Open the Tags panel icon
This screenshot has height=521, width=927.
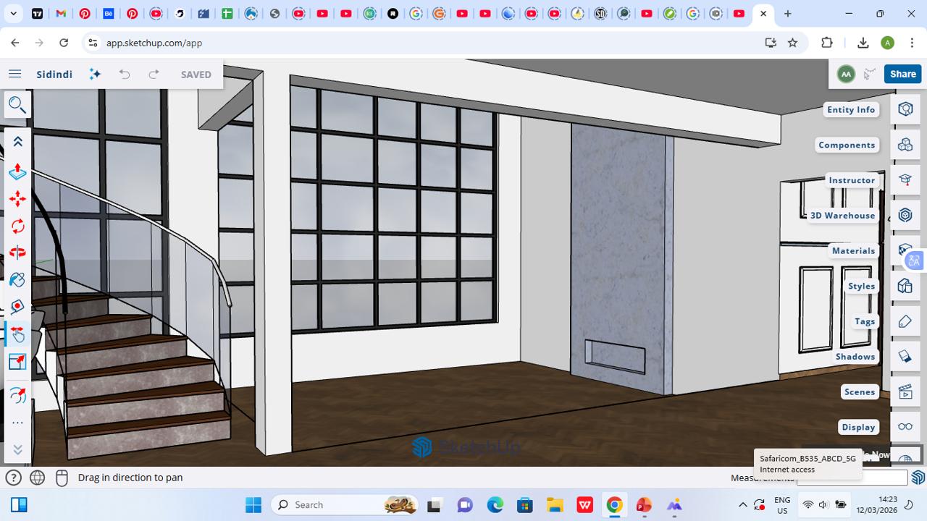(x=905, y=321)
